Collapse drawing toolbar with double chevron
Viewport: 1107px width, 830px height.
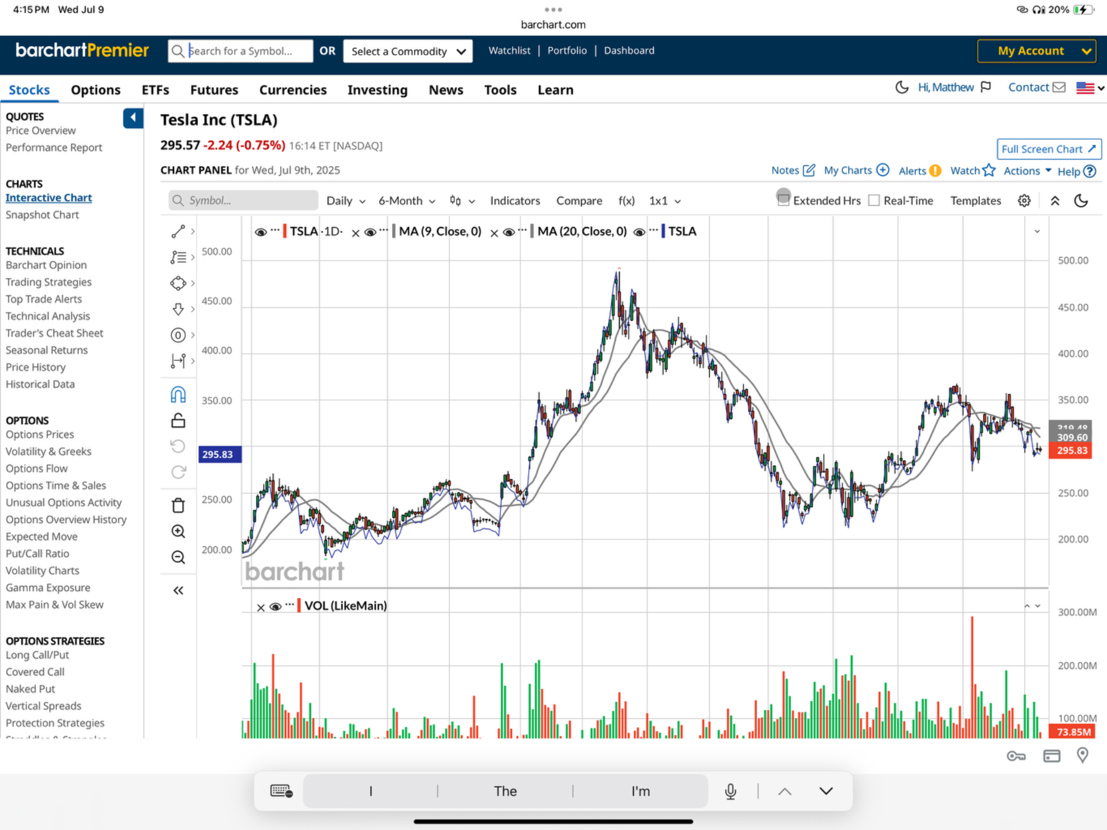click(x=178, y=590)
